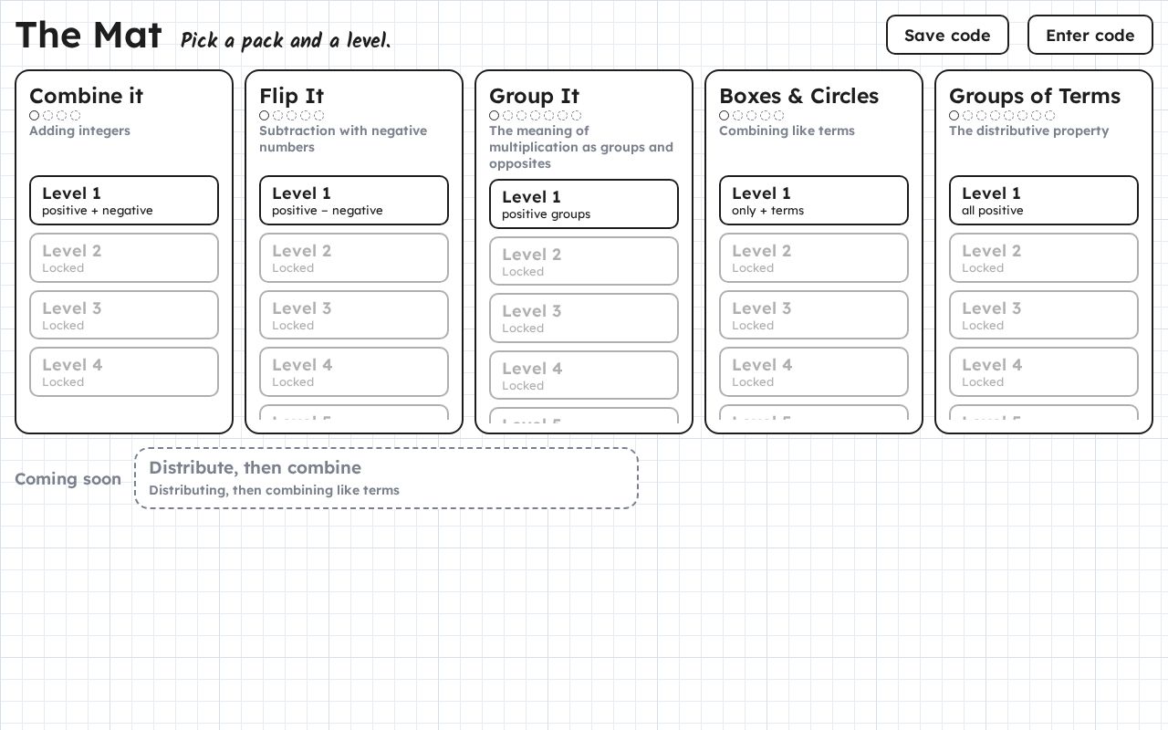Select first progress dot under Flip It
Screen dimensions: 1168x730
pyautogui.click(x=265, y=116)
